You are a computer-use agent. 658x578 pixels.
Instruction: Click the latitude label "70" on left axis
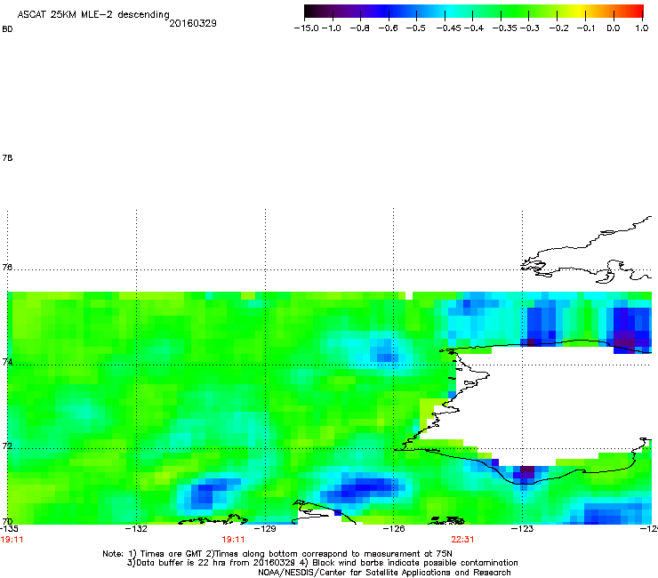7,521
